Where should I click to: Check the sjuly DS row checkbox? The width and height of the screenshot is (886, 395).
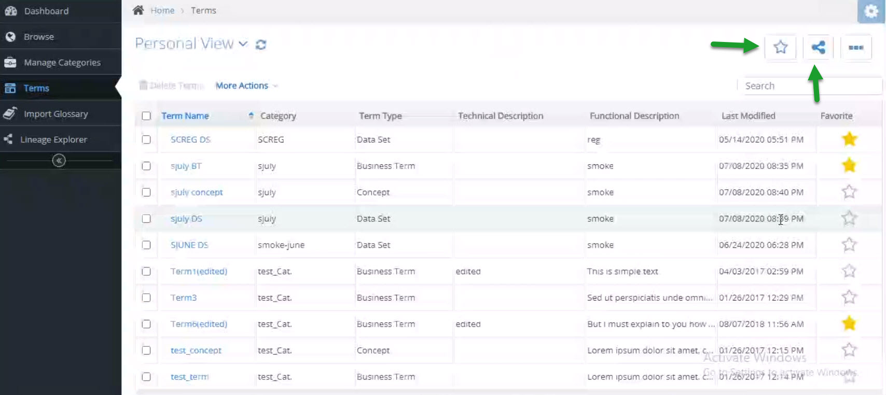(146, 219)
